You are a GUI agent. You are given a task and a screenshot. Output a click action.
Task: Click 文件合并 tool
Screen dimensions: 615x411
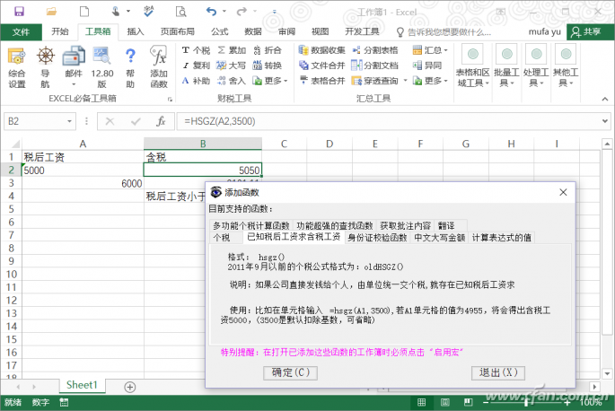tap(322, 66)
